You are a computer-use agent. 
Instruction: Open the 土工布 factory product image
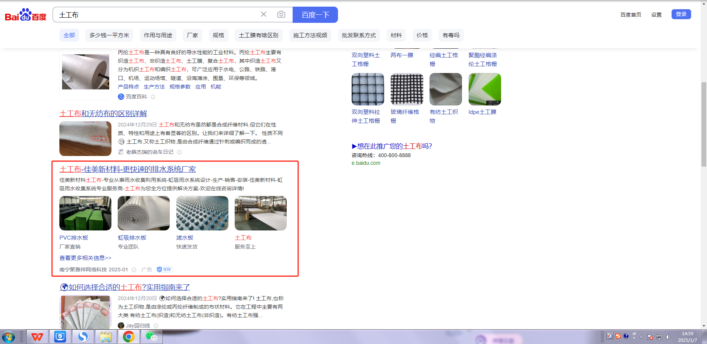coord(261,213)
